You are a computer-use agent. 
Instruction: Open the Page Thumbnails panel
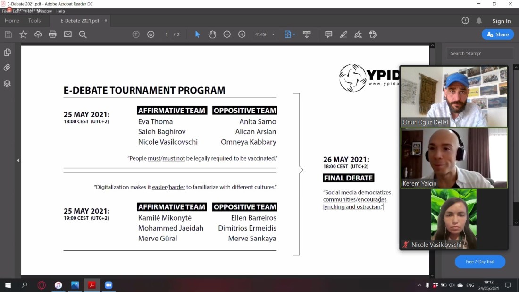click(x=7, y=52)
